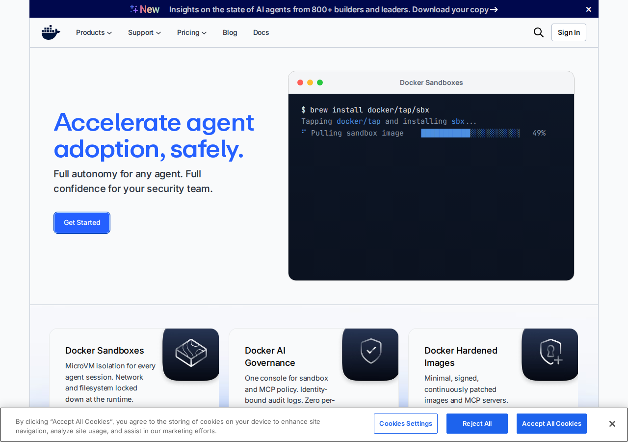The image size is (628, 442).
Task: Open the Docs page
Action: point(261,32)
